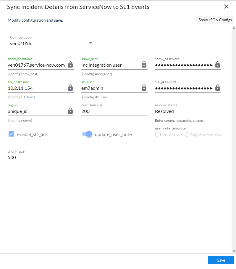The height and width of the screenshot is (269, 236).
Task: Open the Configuration dropdown arrow
Action: coord(91,43)
